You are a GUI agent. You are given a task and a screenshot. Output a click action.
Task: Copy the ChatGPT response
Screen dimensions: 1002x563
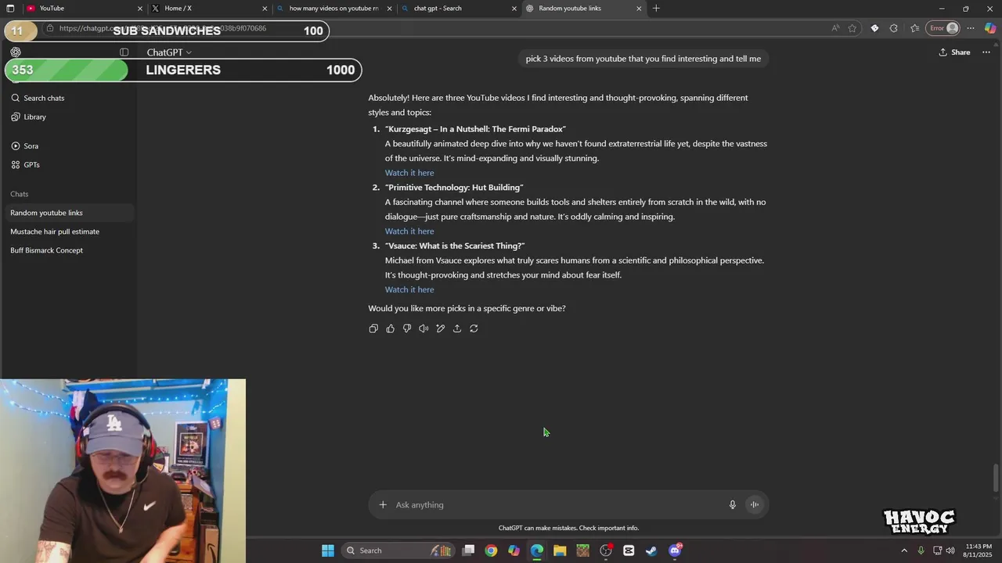[x=373, y=328]
